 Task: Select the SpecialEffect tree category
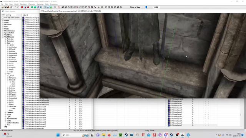click(x=9, y=33)
